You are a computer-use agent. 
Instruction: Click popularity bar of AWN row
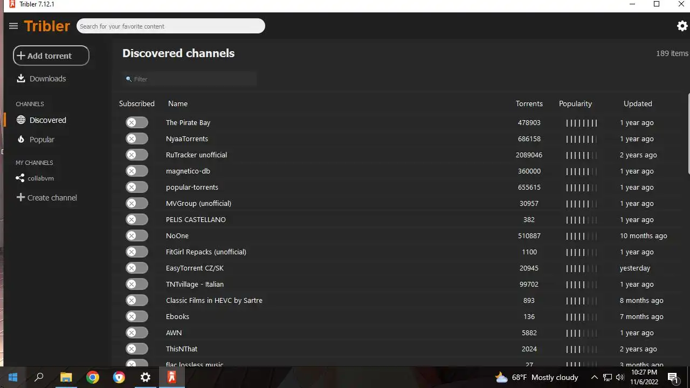tap(582, 333)
